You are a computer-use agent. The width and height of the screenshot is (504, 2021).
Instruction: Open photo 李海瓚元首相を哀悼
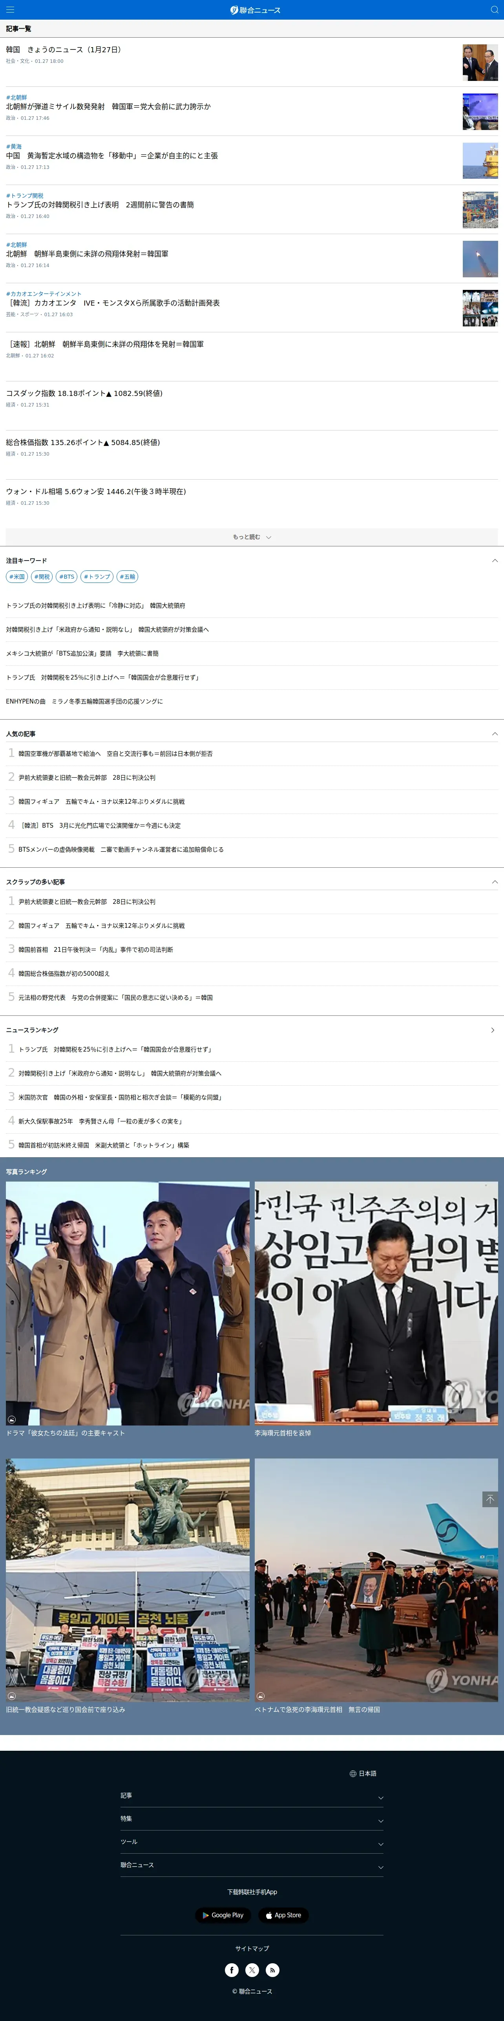coord(376,1304)
